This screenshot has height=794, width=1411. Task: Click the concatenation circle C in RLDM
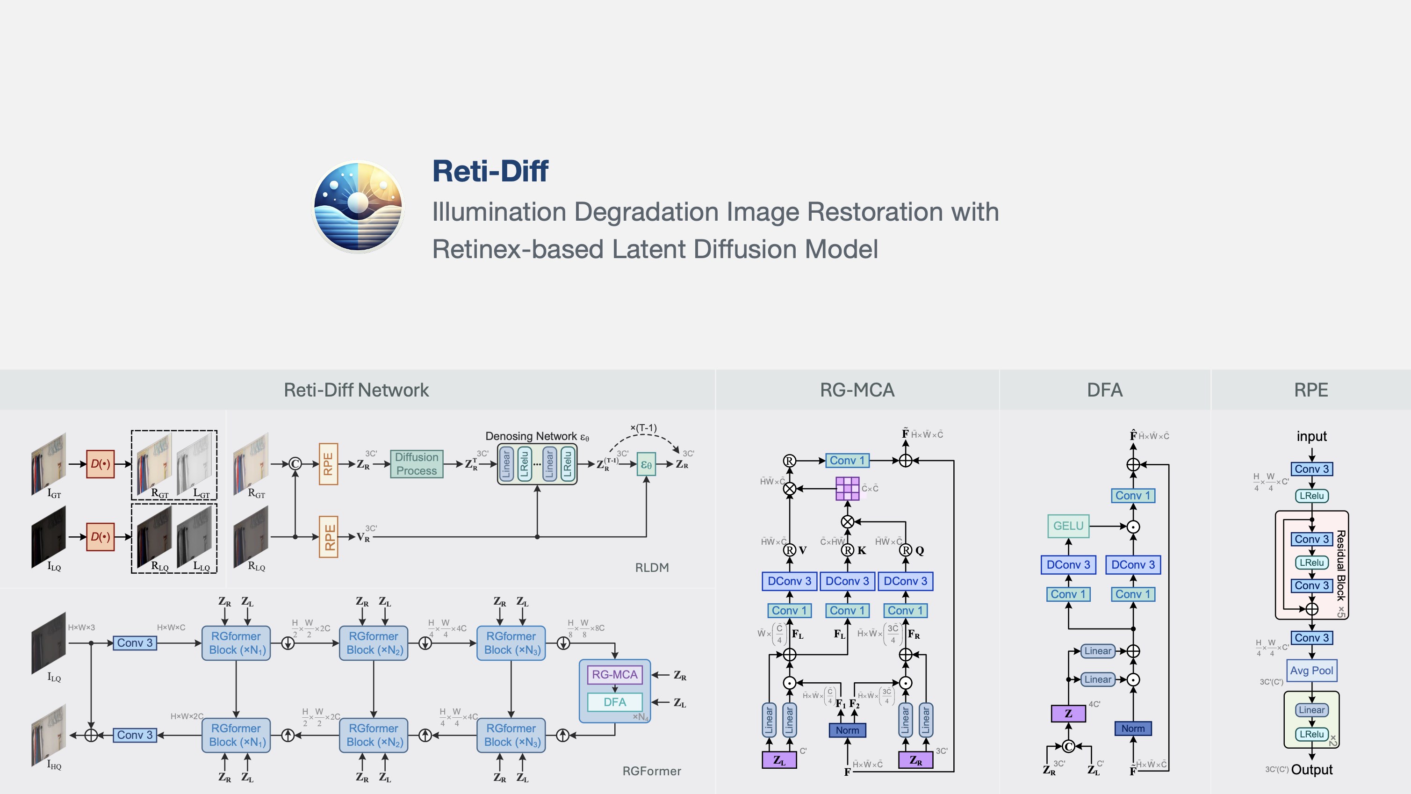click(x=295, y=464)
